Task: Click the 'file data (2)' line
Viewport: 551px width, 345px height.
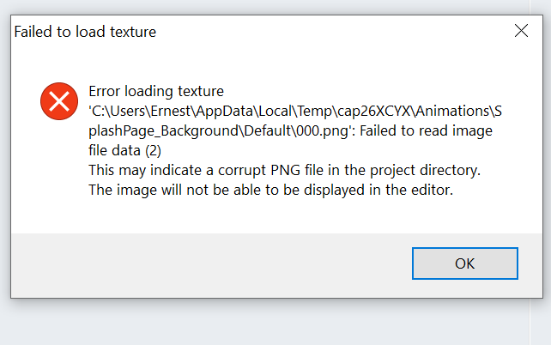Action: 124,150
